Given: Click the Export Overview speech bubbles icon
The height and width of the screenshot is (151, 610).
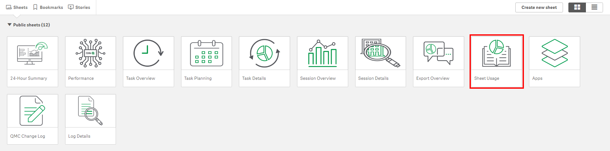Looking at the screenshot, I should click(x=438, y=53).
